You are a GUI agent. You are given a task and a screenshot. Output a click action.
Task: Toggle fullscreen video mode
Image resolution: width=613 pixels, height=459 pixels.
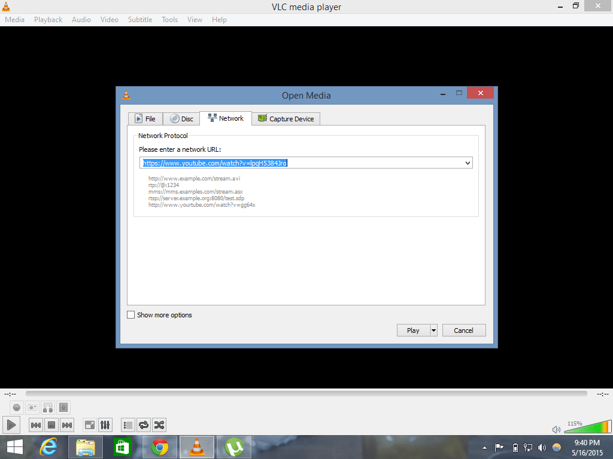[x=90, y=425]
